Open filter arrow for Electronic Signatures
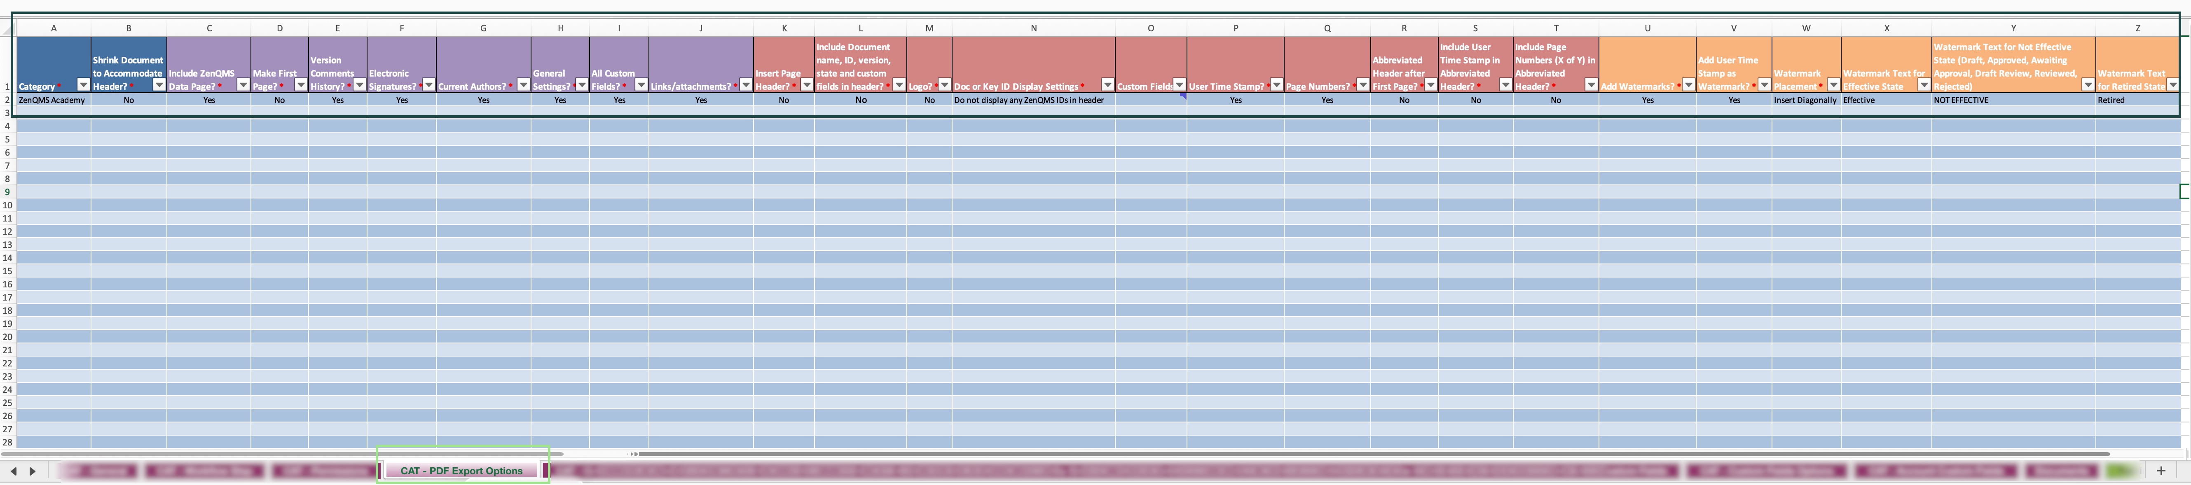The image size is (2191, 485). (428, 85)
